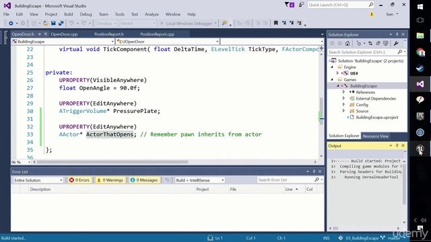
Task: Open the notifications flag icon
Action: pos(289,5)
